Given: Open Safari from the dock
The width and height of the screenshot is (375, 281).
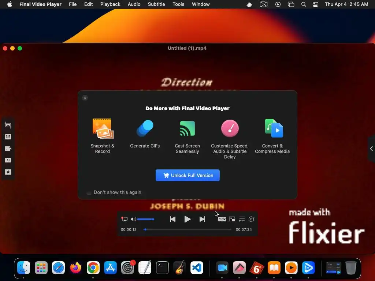Looking at the screenshot, I should click(x=58, y=267).
